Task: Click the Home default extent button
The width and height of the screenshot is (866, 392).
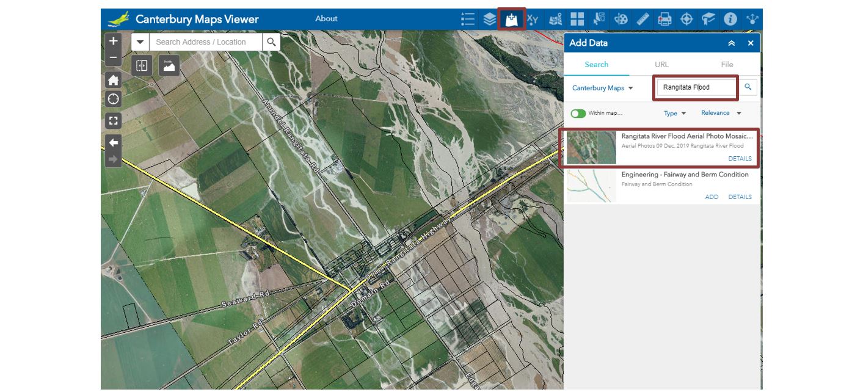Action: 113,80
